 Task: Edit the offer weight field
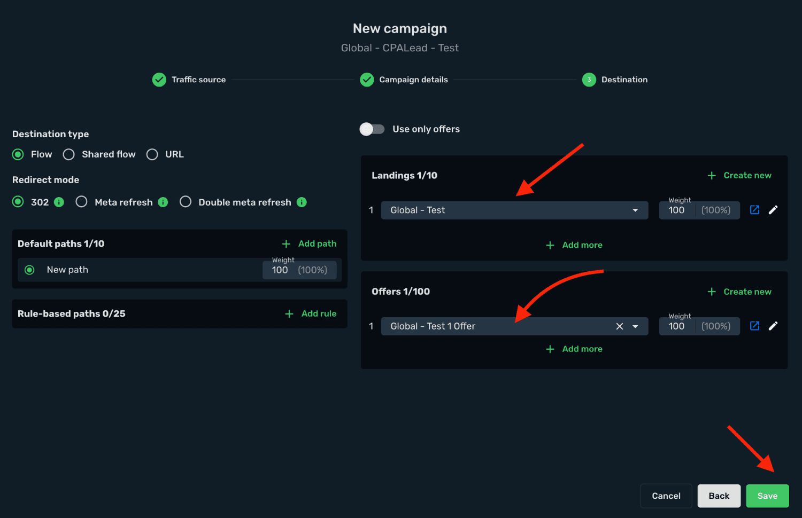click(x=699, y=326)
